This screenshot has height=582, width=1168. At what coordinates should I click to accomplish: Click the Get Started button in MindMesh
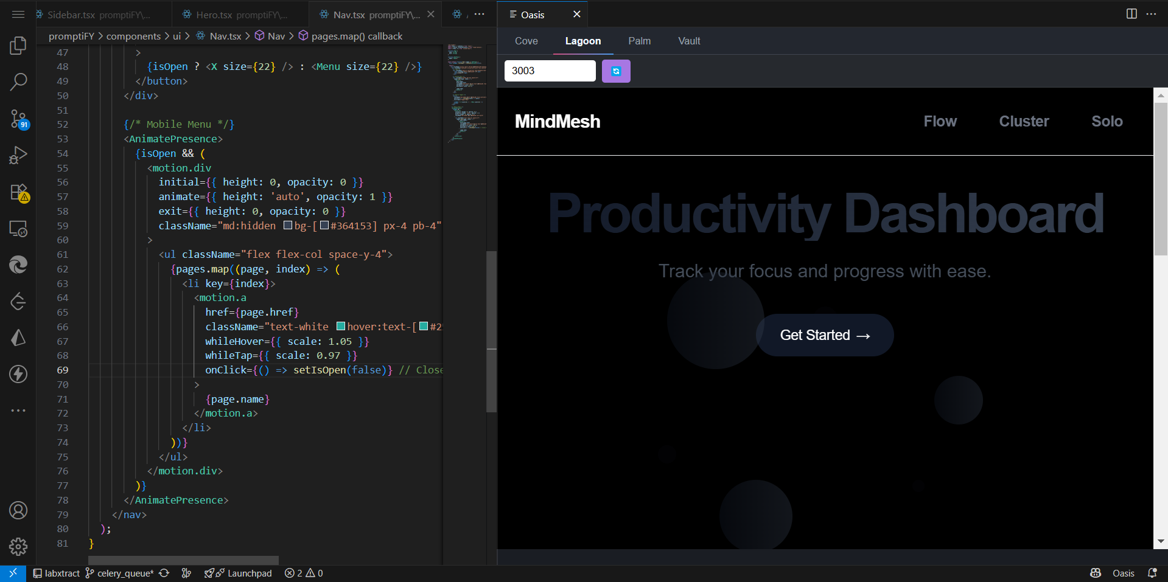(825, 334)
